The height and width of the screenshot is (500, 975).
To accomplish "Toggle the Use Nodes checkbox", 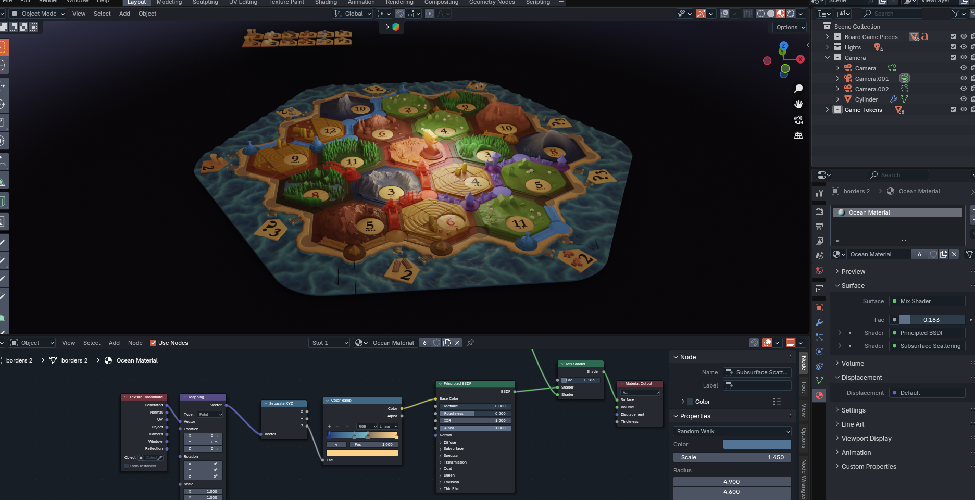I will coord(153,343).
